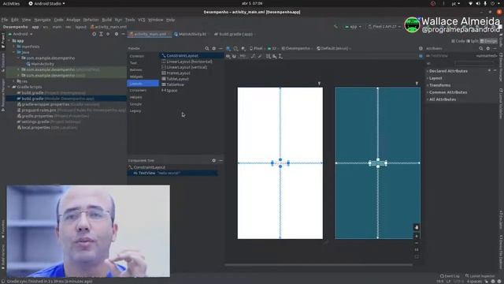
Task: Click the locate-file target icon in Project panel
Action: pos(94,34)
